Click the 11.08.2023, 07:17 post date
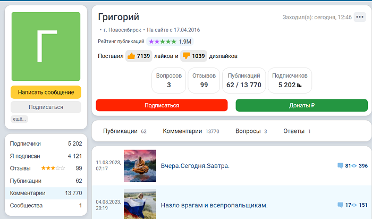Screen dimensions: 372x219 click(108, 165)
